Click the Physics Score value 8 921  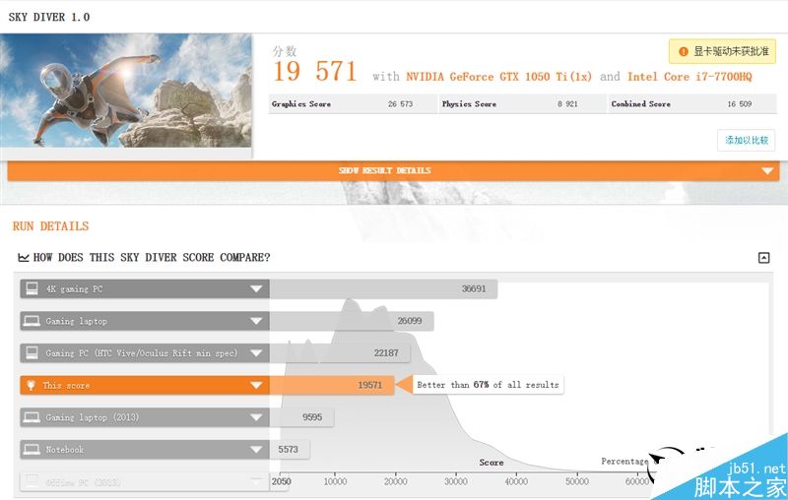(x=567, y=104)
